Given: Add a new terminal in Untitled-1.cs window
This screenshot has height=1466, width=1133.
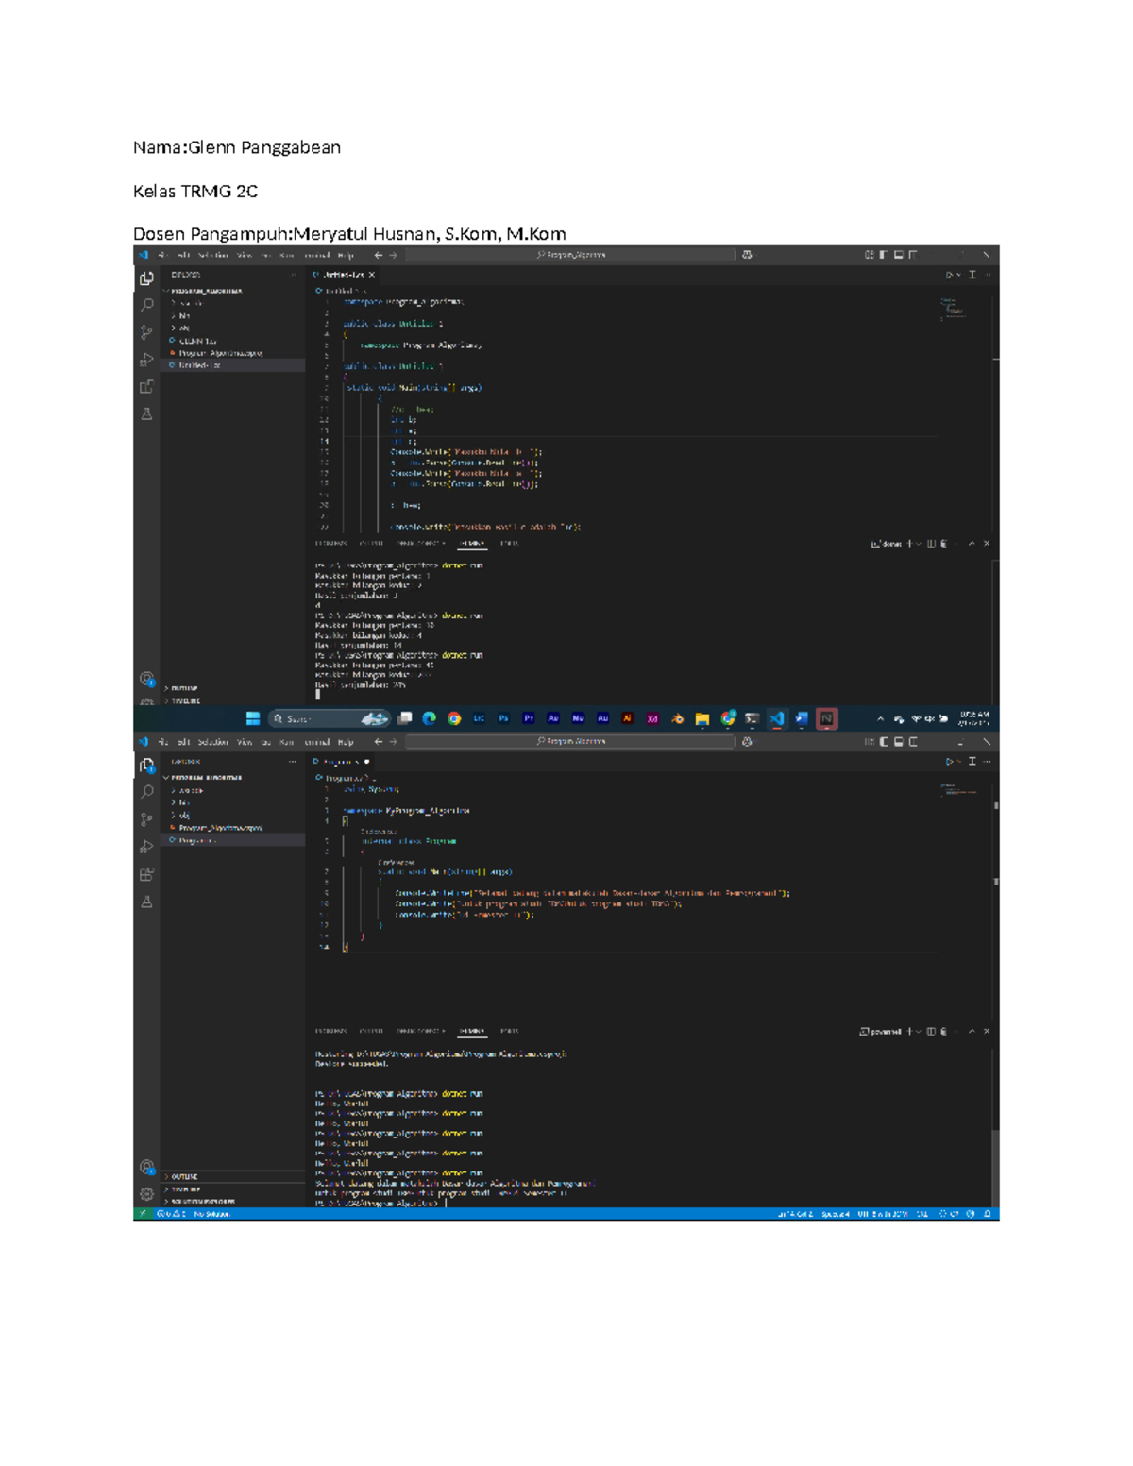Looking at the screenshot, I should click(910, 544).
